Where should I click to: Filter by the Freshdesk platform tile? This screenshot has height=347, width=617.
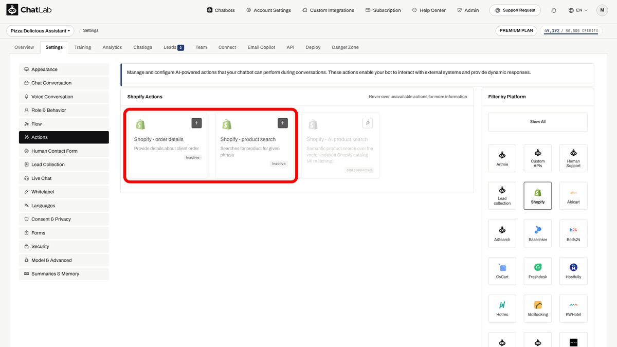point(538,271)
